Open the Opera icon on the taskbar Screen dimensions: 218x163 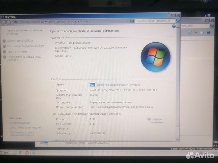click(27, 153)
